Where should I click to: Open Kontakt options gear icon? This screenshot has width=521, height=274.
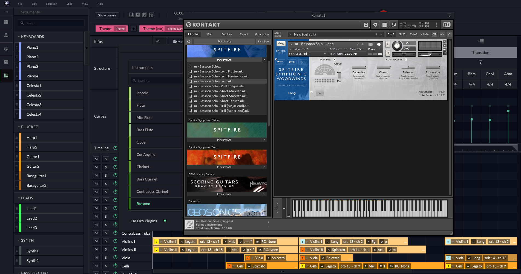375,25
